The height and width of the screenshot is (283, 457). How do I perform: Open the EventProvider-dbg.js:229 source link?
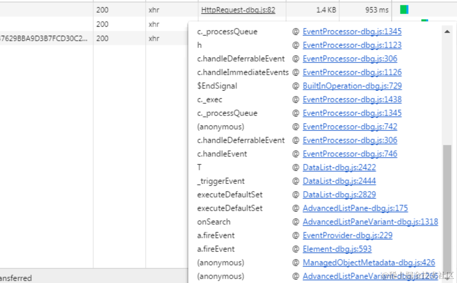[348, 235]
